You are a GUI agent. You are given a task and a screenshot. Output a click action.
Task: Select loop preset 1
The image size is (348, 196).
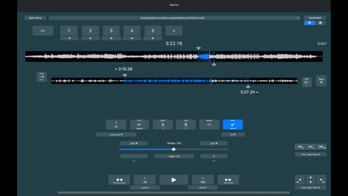(69, 31)
